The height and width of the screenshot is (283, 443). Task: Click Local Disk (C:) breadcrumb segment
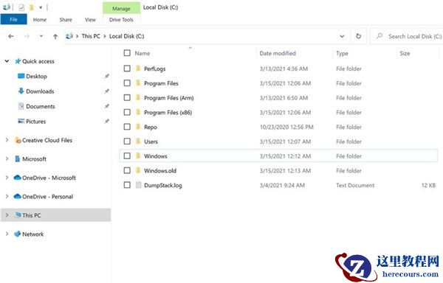126,36
